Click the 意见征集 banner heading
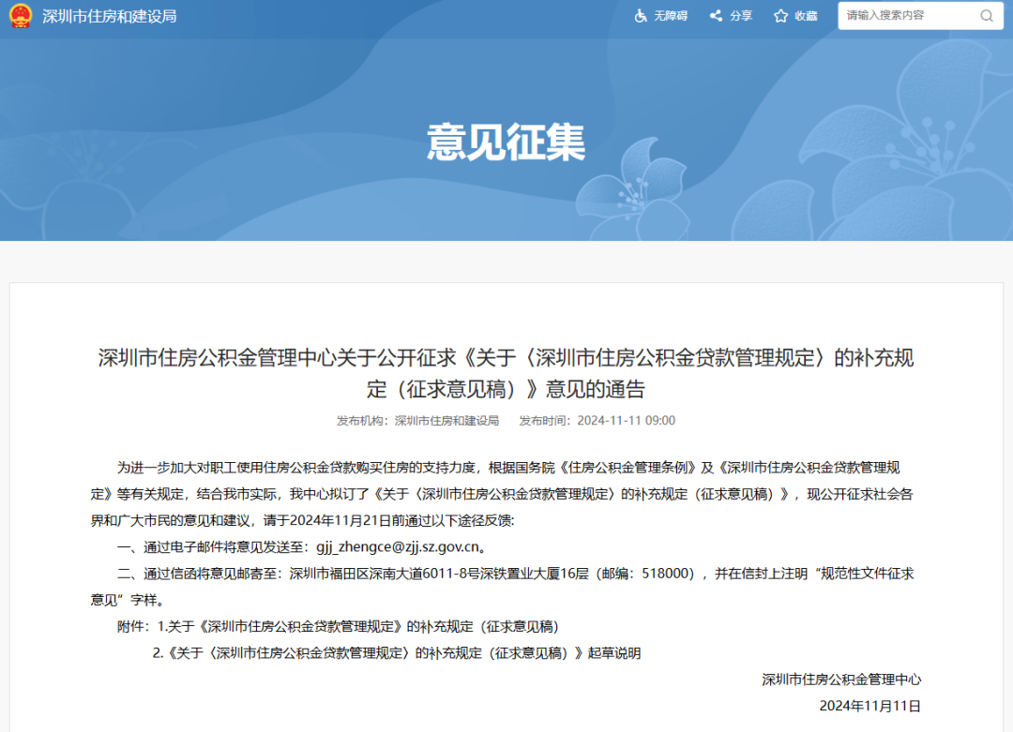The image size is (1013, 732). [506, 142]
